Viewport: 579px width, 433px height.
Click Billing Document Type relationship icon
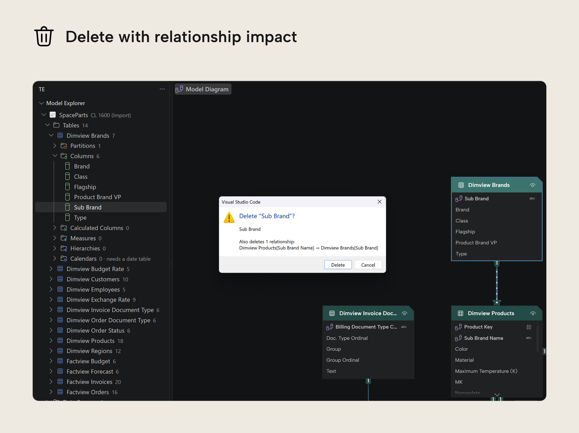point(329,327)
